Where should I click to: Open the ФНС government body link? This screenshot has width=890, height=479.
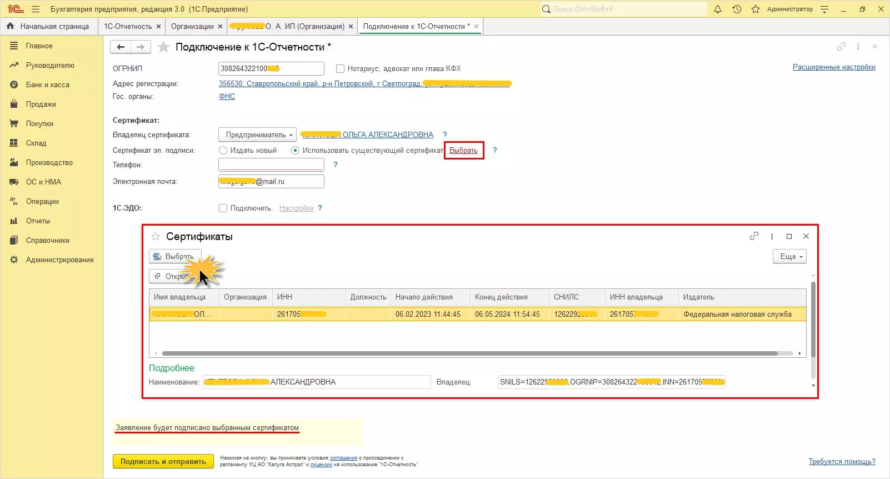click(x=227, y=96)
